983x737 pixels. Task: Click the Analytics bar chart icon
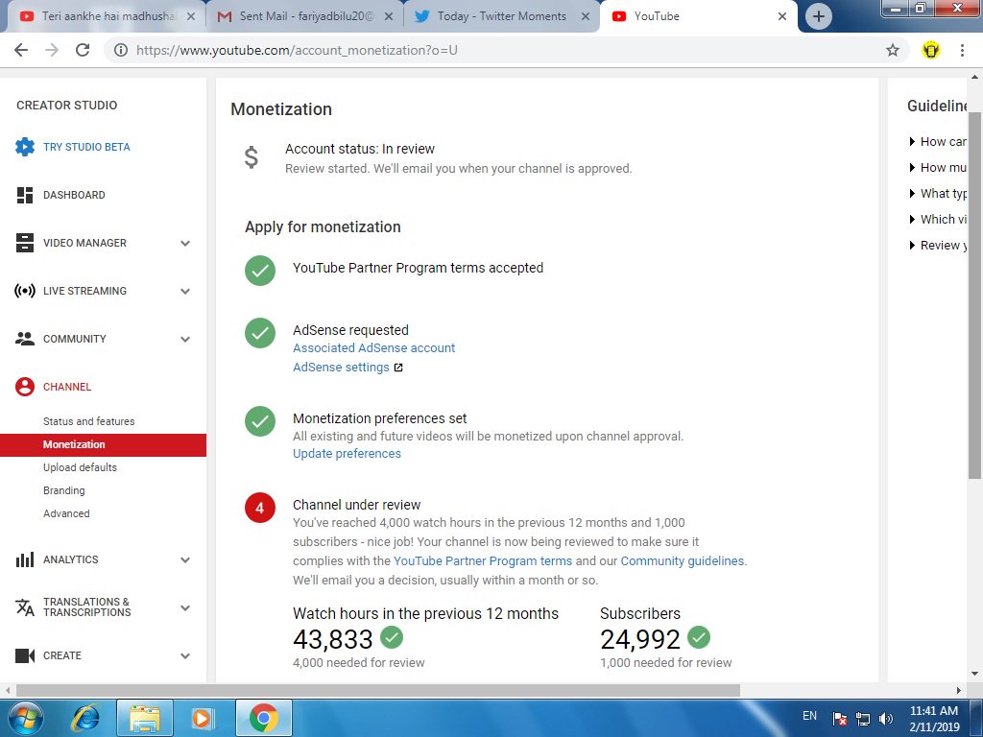(x=24, y=559)
